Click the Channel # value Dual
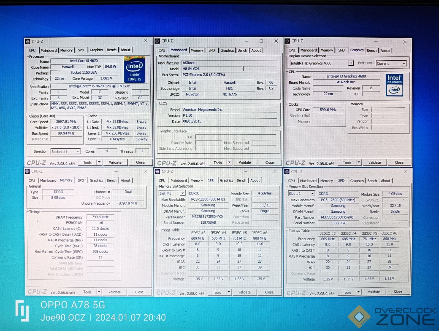Viewport: 439px width, 331px height. tap(128, 192)
